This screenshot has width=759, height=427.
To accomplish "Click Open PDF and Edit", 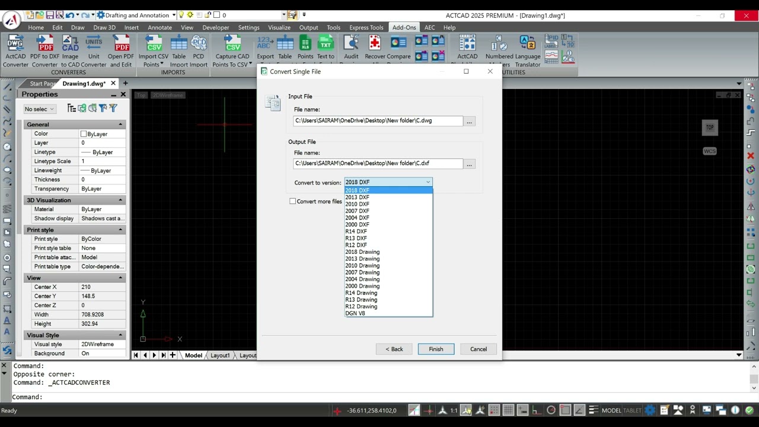I will coord(121,51).
